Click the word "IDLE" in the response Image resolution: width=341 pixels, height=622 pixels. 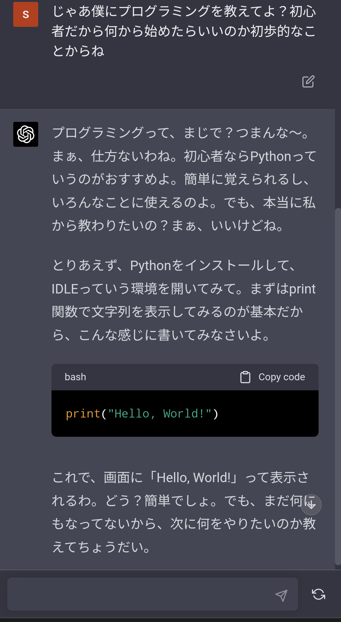(x=65, y=289)
